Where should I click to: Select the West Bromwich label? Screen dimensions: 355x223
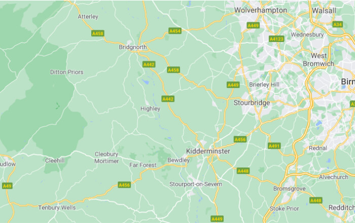pos(318,60)
